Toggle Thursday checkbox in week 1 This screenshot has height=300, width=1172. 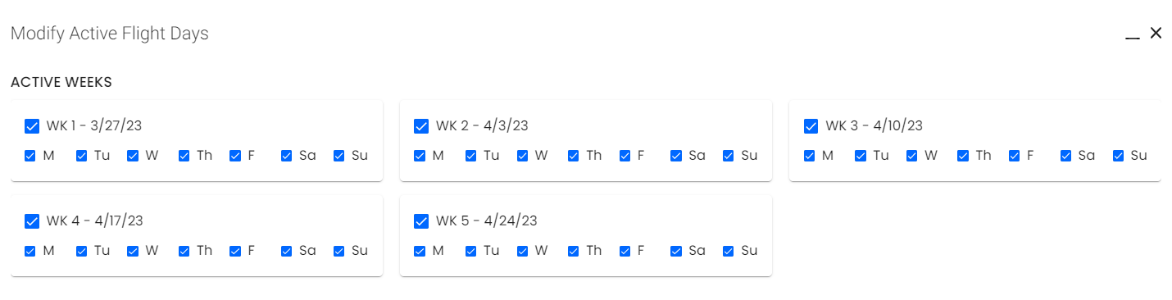coord(184,156)
